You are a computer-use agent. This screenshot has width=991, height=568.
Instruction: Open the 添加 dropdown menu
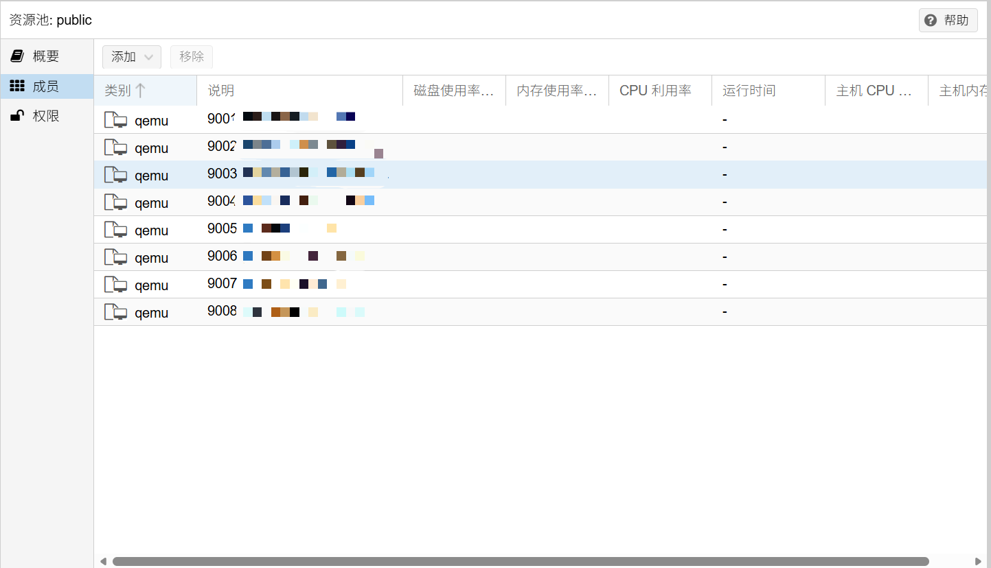(131, 57)
